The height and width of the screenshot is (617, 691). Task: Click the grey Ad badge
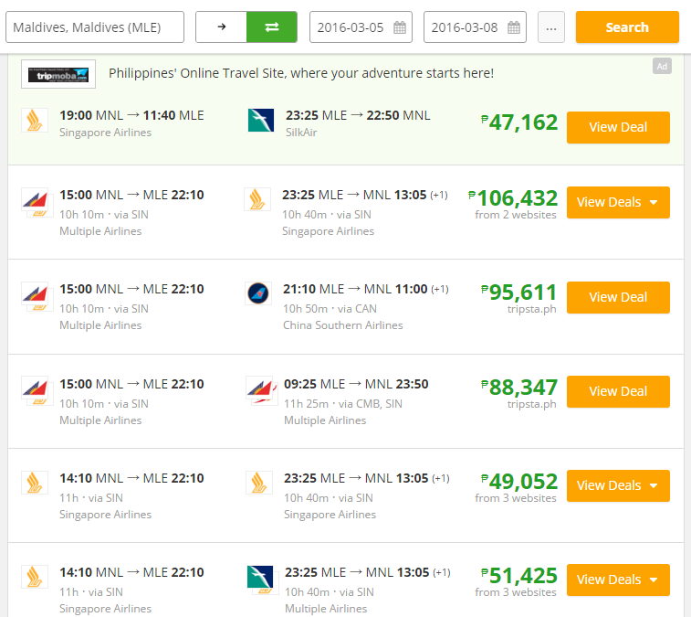click(662, 66)
